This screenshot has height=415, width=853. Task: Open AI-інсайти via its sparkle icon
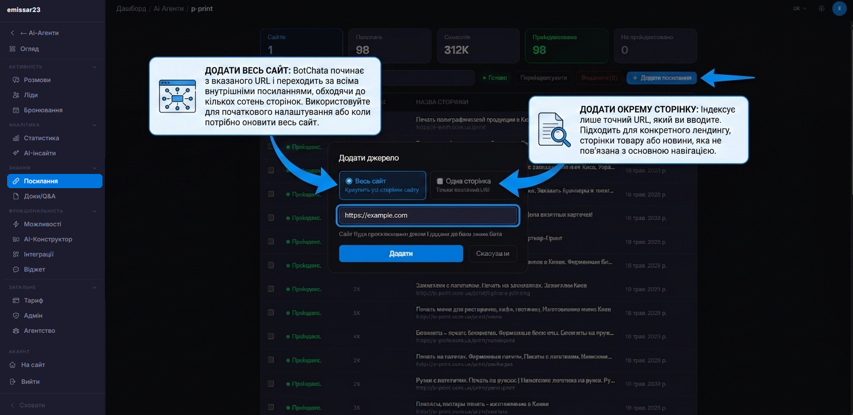point(16,153)
